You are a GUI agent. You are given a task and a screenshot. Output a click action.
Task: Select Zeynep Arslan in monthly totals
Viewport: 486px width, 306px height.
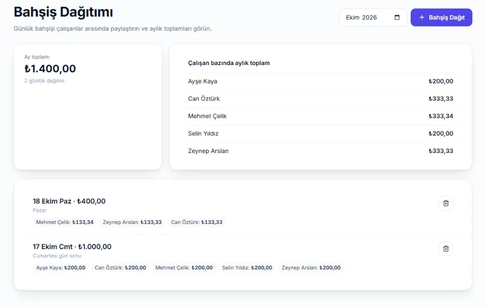click(320, 151)
